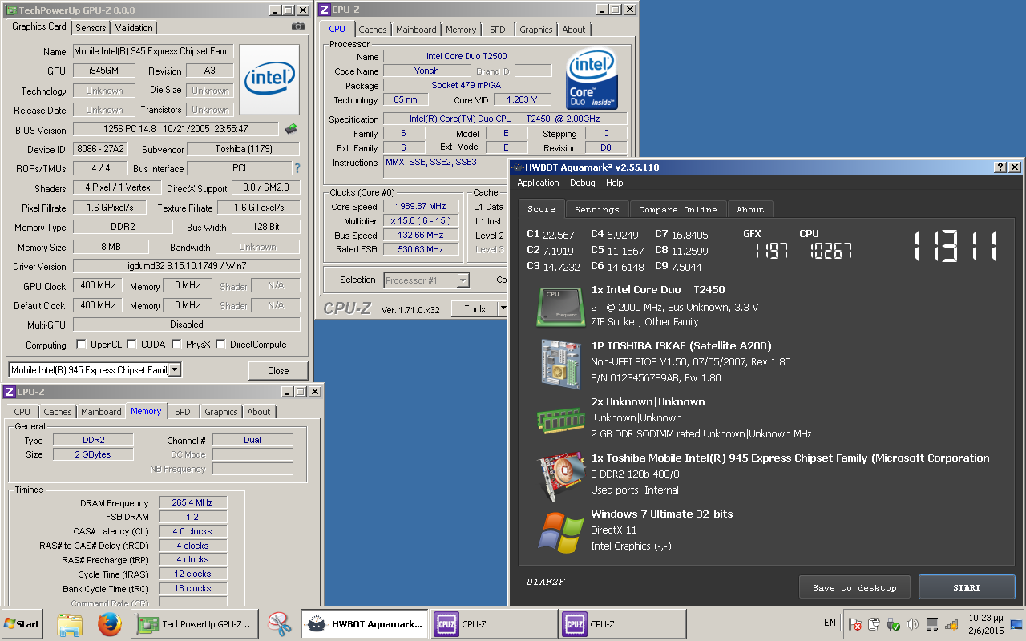The width and height of the screenshot is (1026, 641).
Task: Enable the DirectCompute checkbox
Action: [x=220, y=345]
